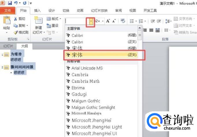Click the font name input box
The image size is (197, 137).
[77, 21]
